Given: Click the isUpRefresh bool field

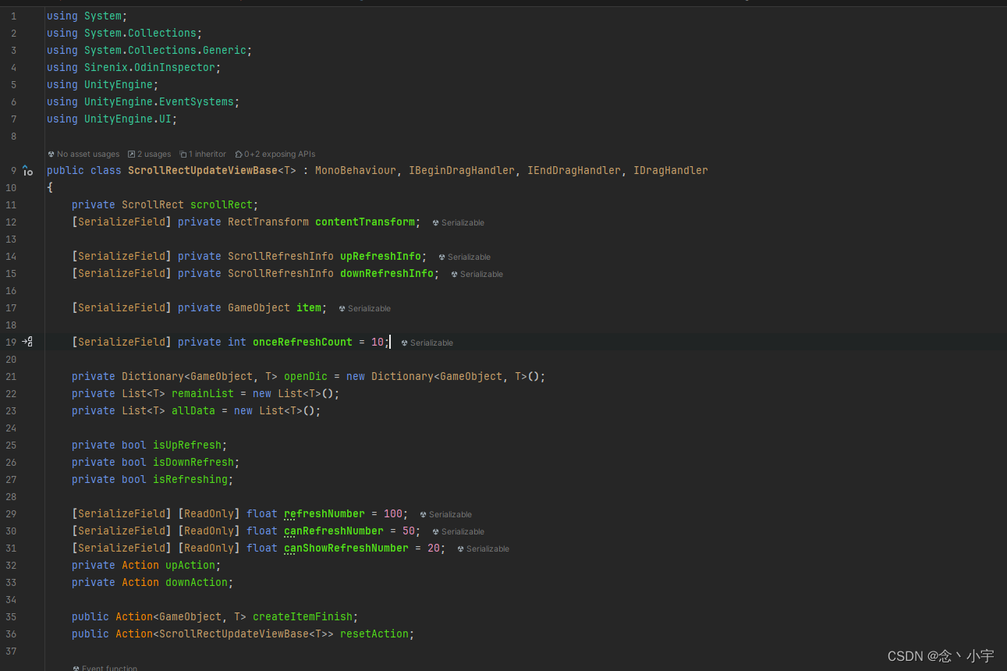Looking at the screenshot, I should click(x=187, y=446).
